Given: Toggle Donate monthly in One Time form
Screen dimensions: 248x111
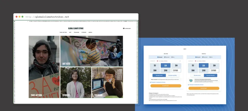Looking at the screenshot, I should 172,75.
